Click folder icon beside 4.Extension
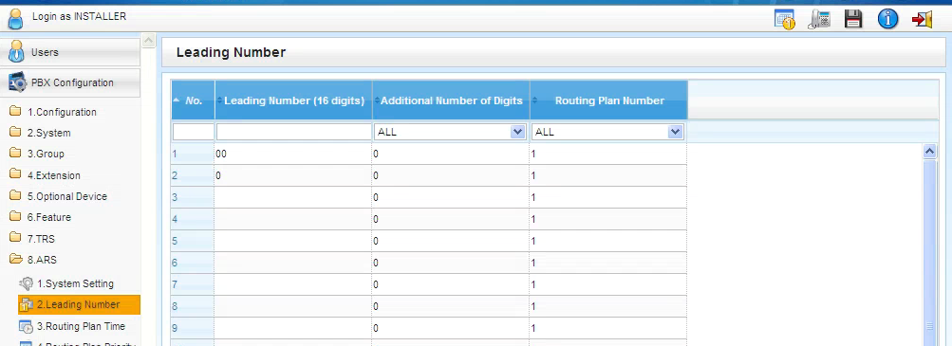This screenshot has height=346, width=952. (x=15, y=174)
